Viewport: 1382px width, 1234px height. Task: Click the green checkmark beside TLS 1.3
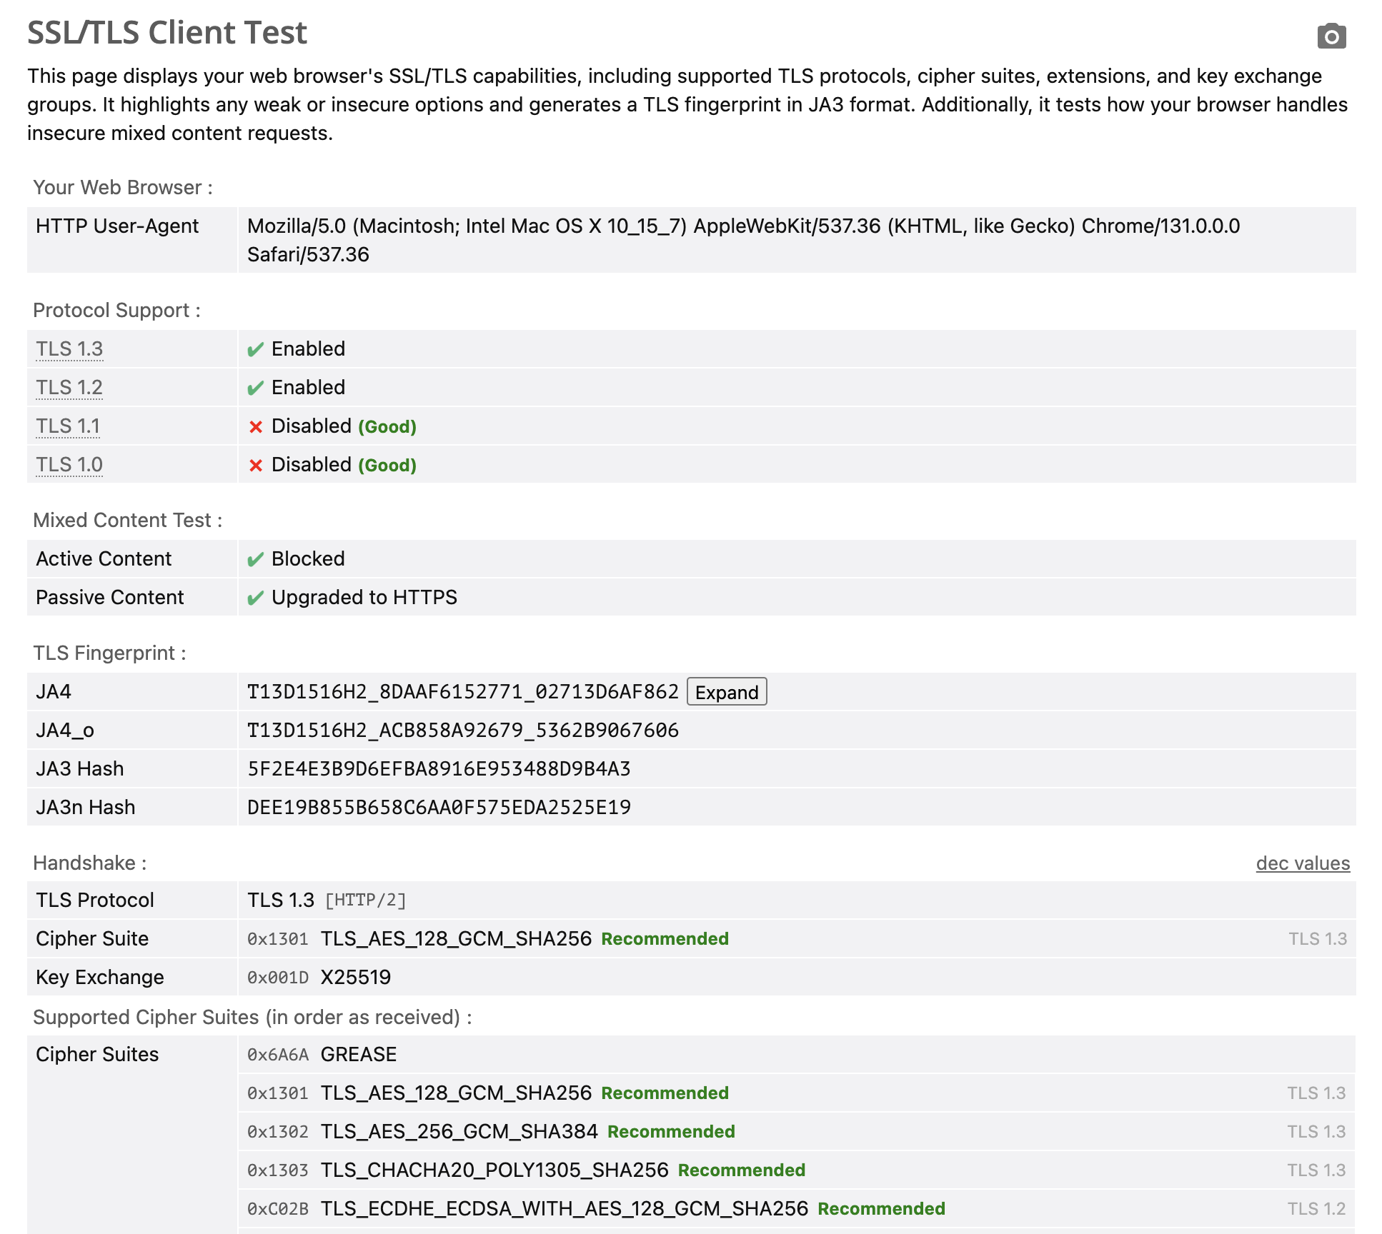255,349
